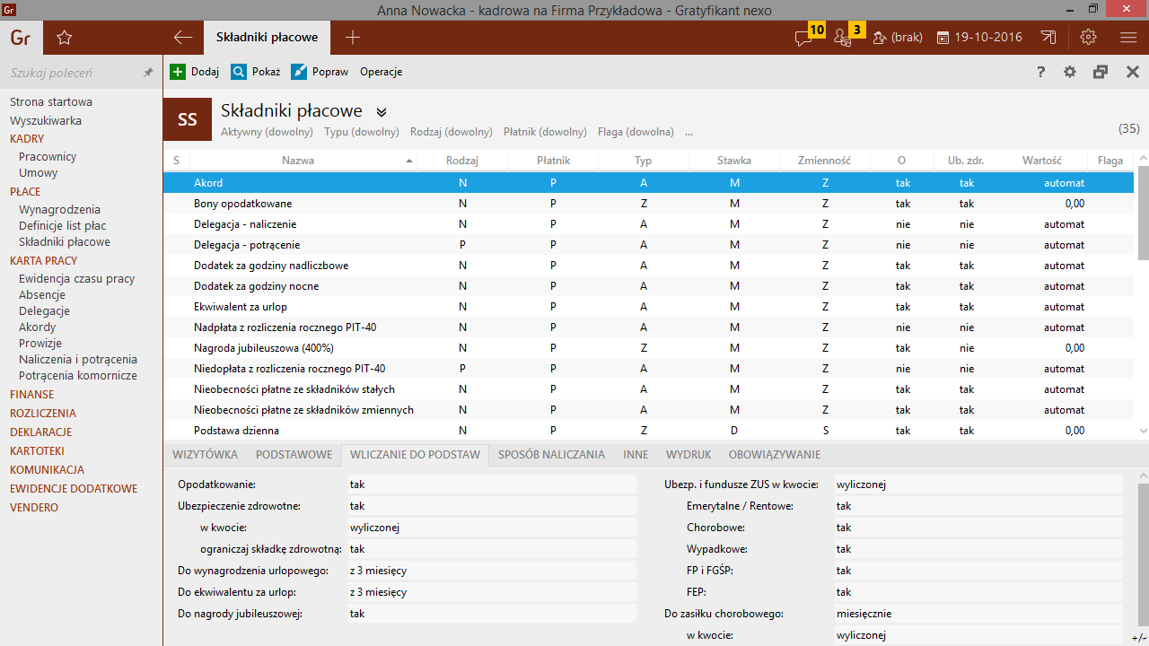1149x646 pixels.
Task: Open Pracownicy in the sidebar
Action: [48, 156]
